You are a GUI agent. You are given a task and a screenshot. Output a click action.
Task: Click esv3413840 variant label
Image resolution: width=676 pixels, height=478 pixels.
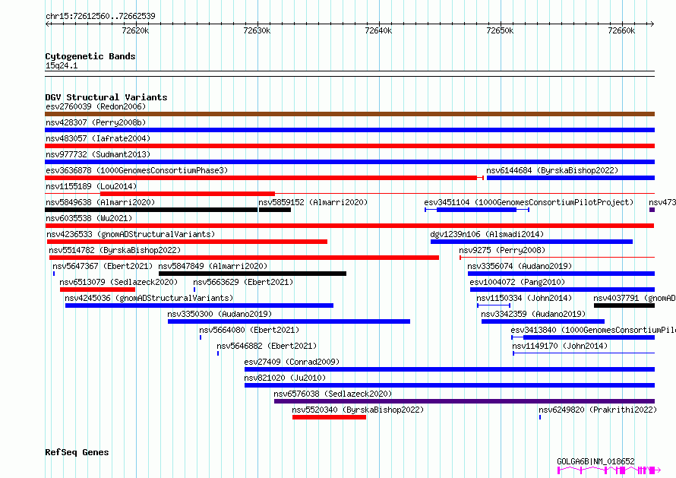click(593, 330)
